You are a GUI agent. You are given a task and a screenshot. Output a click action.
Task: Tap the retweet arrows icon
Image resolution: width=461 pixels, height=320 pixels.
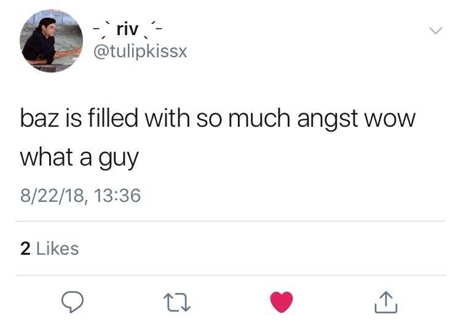tap(177, 302)
